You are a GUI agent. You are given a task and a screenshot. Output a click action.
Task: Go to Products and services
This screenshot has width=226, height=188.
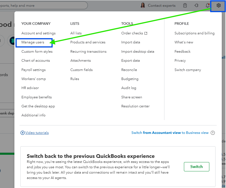coord(88,42)
